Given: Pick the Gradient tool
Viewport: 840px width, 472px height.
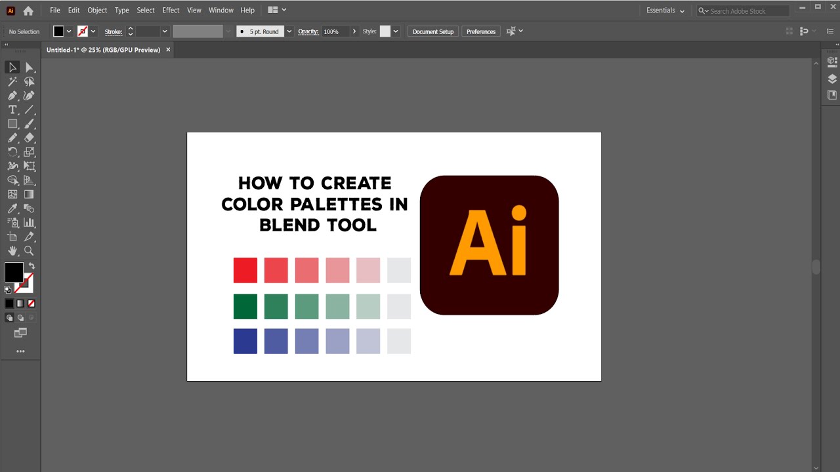Looking at the screenshot, I should (x=29, y=194).
